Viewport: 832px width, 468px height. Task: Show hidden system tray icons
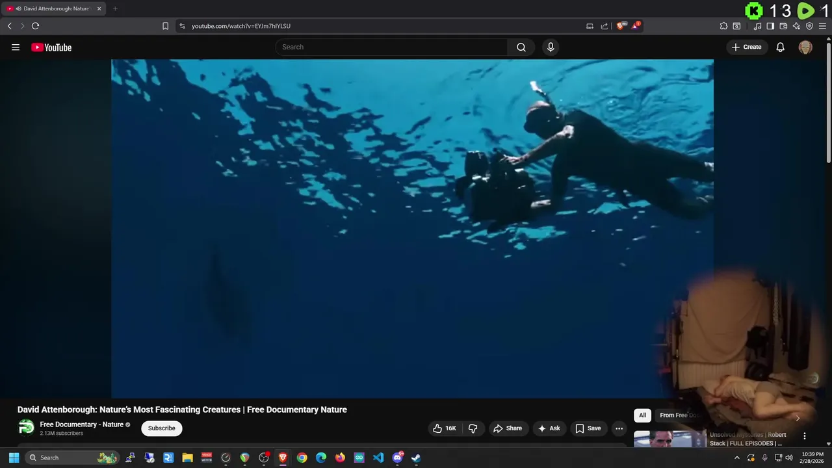coord(736,458)
